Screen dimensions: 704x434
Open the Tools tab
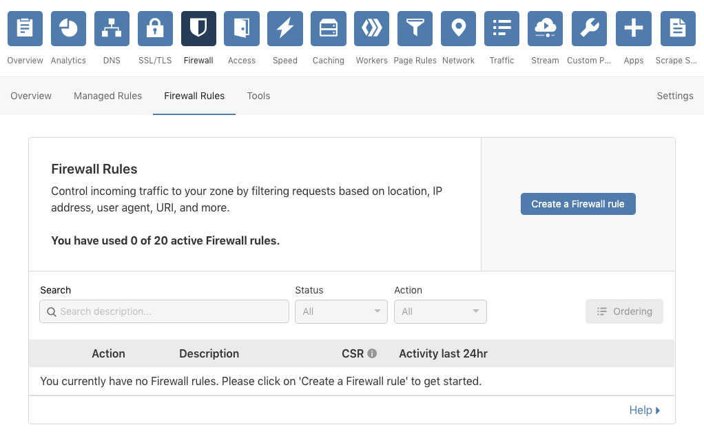pyautogui.click(x=258, y=96)
